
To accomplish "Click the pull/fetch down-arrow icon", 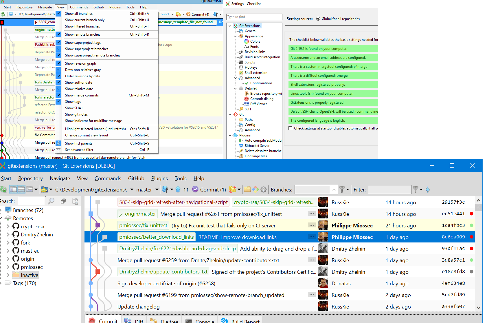I will (x=165, y=190).
